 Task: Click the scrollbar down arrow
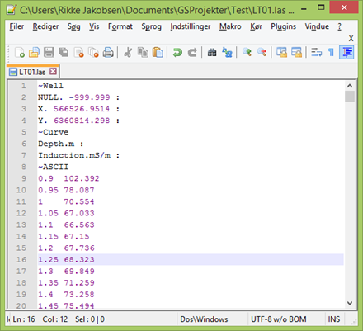350,303
